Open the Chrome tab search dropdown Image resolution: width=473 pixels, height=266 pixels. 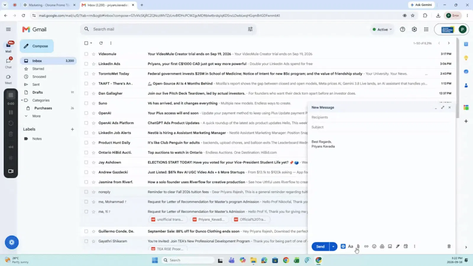click(x=5, y=5)
